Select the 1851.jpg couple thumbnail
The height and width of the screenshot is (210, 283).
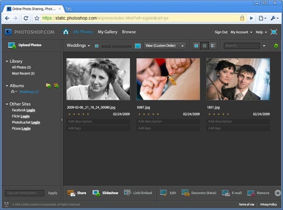click(x=238, y=79)
